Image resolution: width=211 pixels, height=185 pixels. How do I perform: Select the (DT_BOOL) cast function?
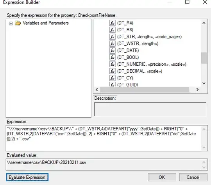tap(128, 57)
